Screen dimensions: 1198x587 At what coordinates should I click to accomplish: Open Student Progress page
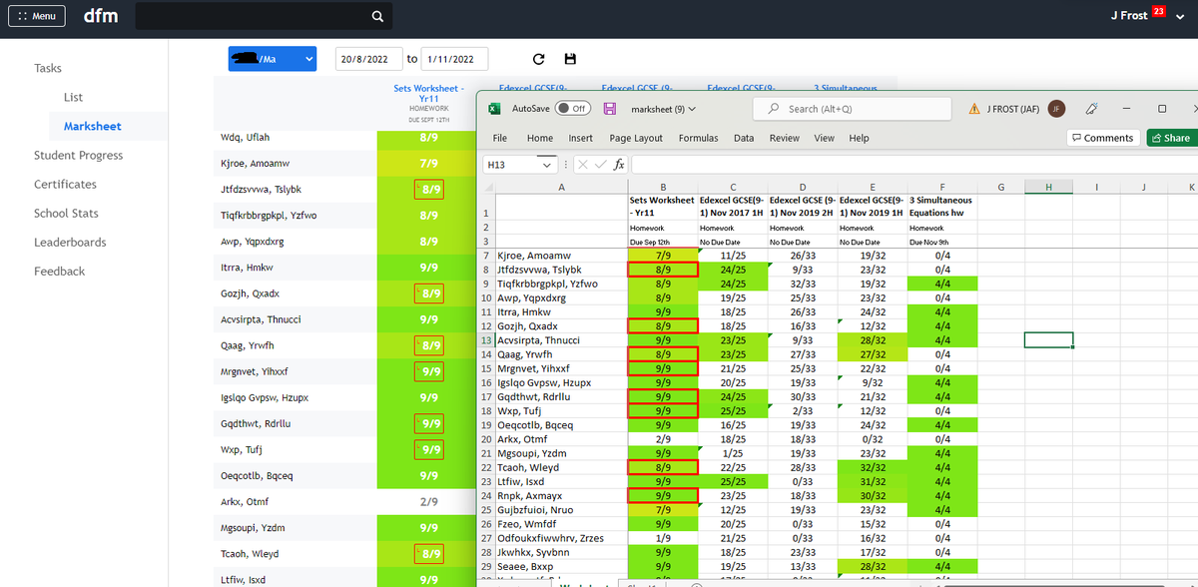(79, 155)
